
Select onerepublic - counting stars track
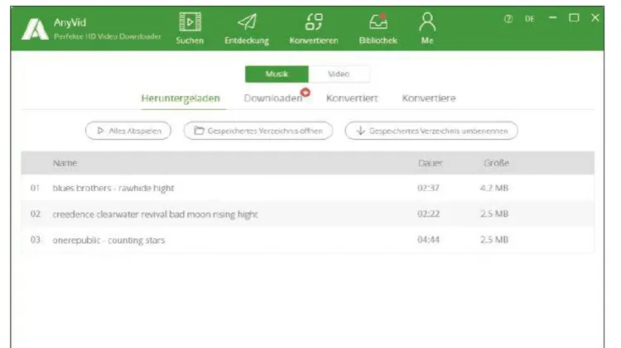pyautogui.click(x=307, y=240)
